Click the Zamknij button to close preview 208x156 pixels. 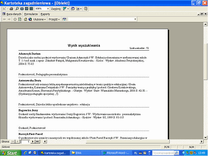point(56,8)
